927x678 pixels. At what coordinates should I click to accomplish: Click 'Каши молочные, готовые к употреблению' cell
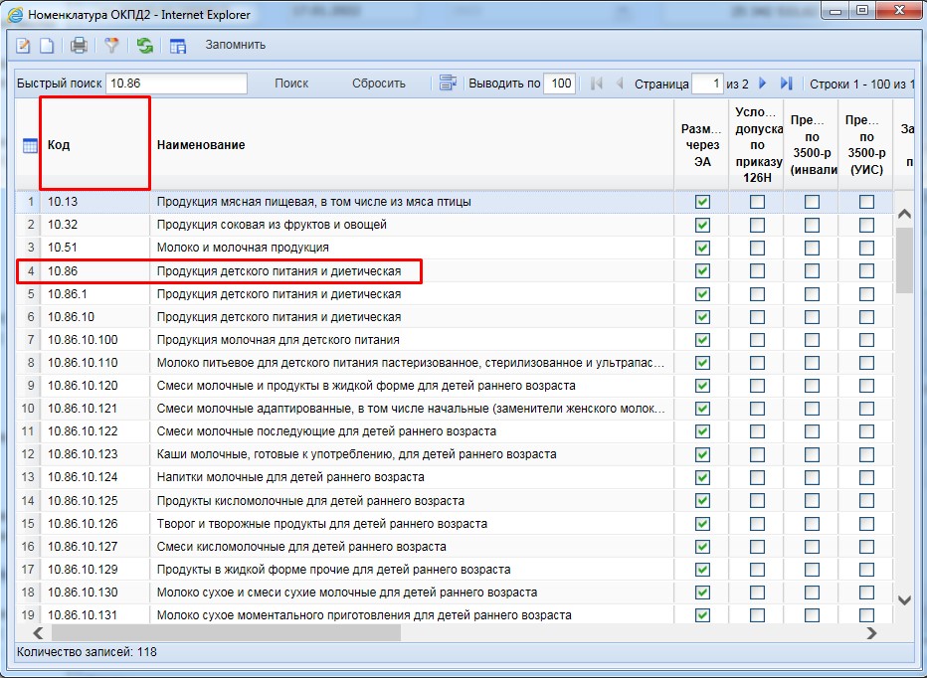(x=412, y=454)
